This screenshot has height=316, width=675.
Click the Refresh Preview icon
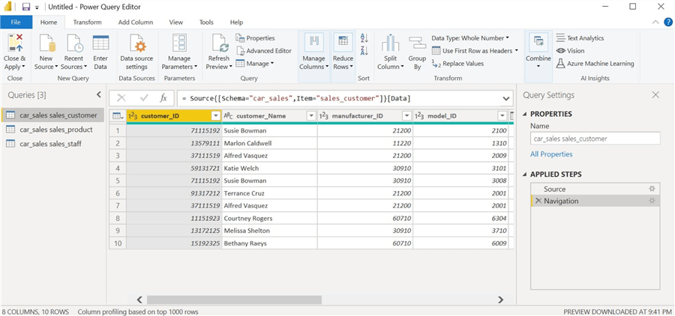(x=219, y=43)
